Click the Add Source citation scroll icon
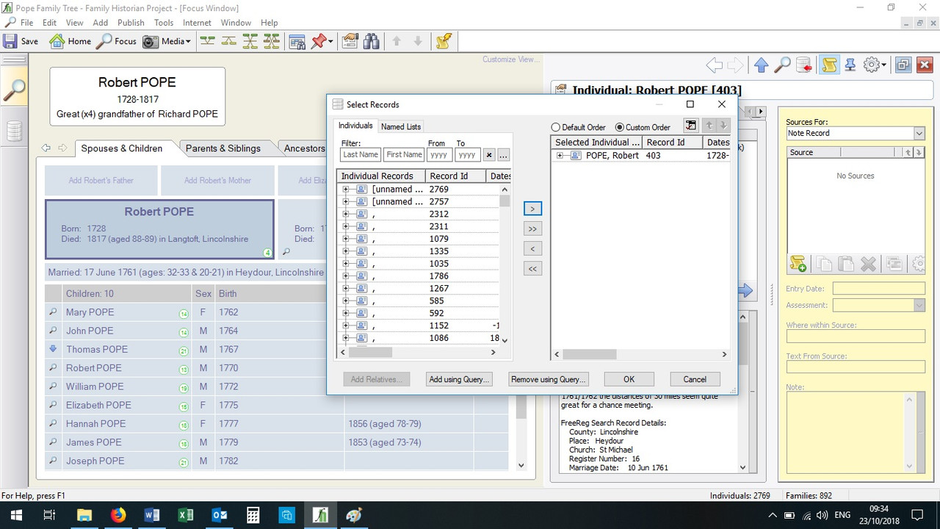Viewport: 940px width, 529px height. click(798, 264)
